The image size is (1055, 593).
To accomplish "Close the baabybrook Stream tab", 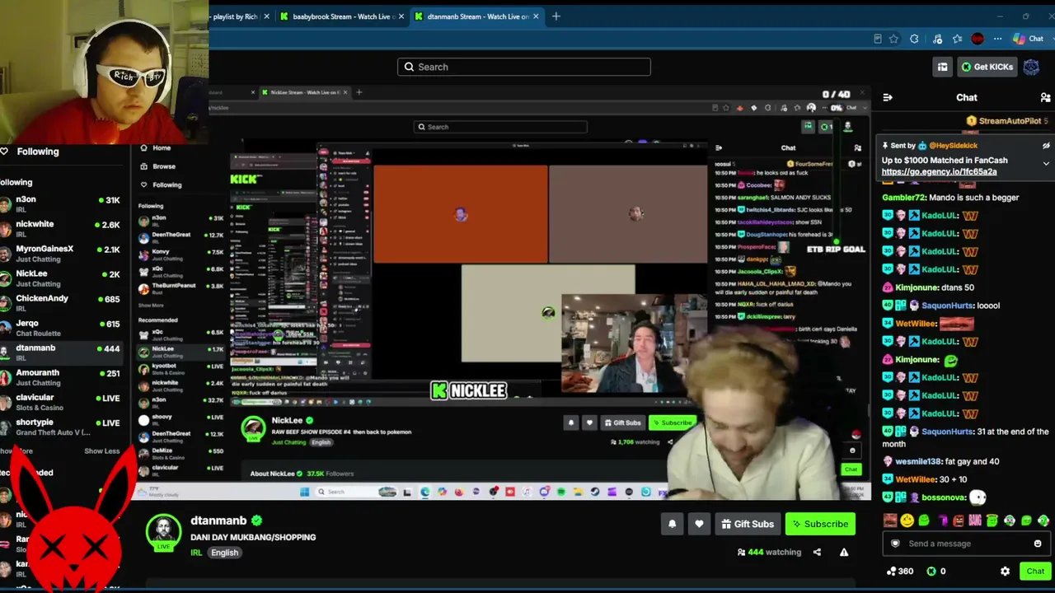I will [x=401, y=16].
